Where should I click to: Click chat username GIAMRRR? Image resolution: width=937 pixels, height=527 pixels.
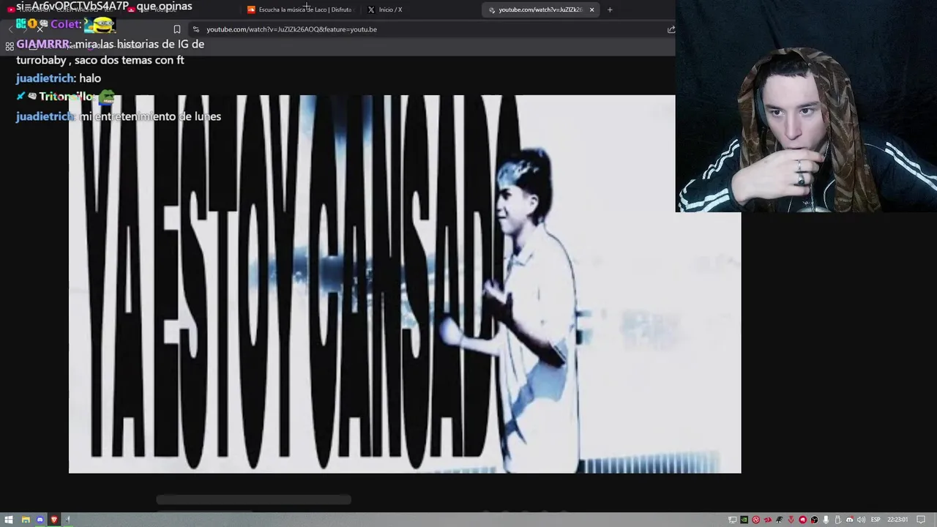click(42, 44)
